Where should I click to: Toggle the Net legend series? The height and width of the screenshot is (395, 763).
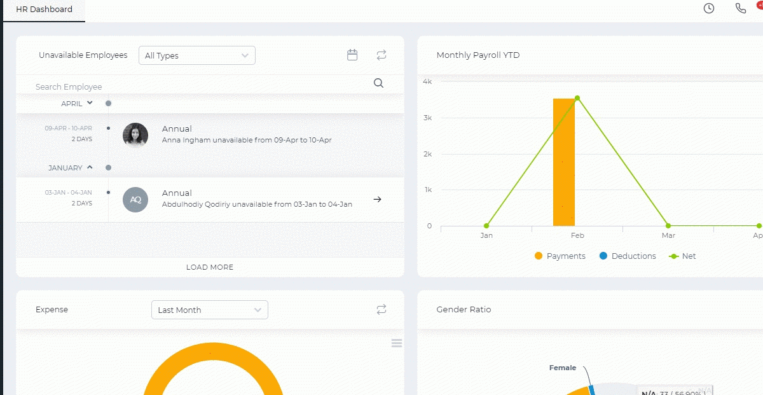683,256
